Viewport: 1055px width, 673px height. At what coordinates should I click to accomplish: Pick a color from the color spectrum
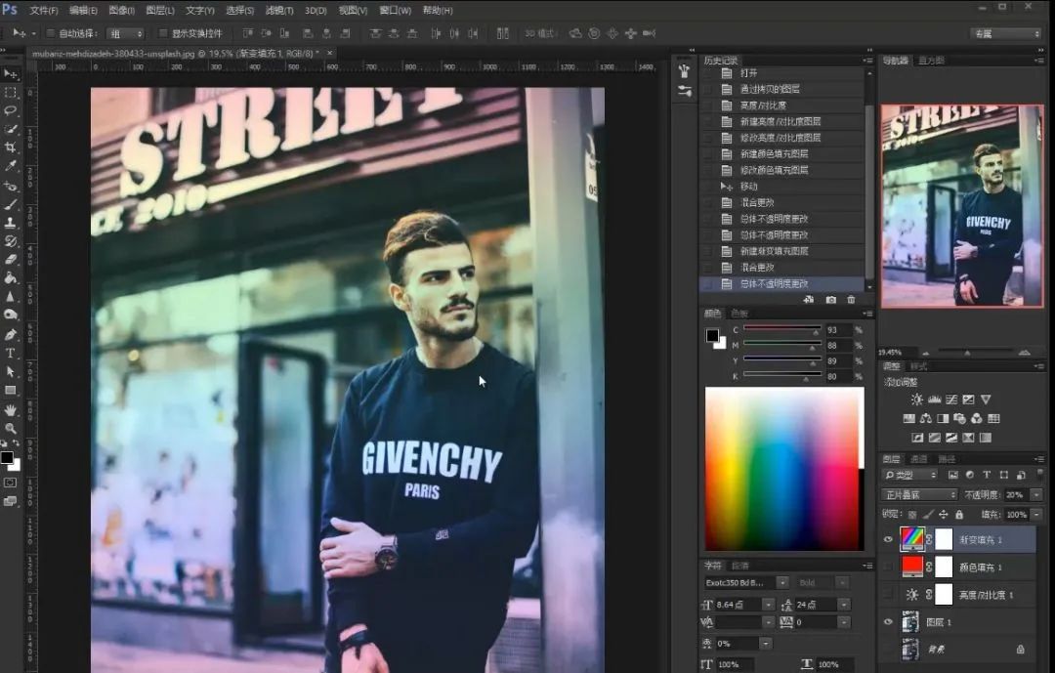click(784, 469)
